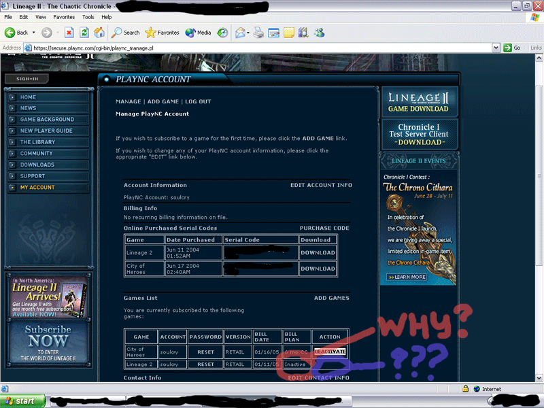Navigate to HOME in the sidebar
This screenshot has height=408, width=544.
tap(48, 97)
